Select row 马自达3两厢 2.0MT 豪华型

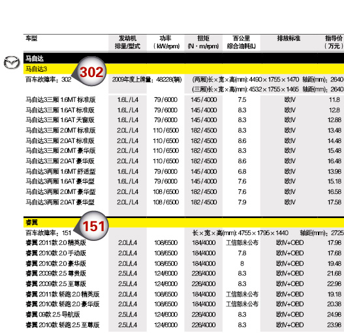pos(183,192)
